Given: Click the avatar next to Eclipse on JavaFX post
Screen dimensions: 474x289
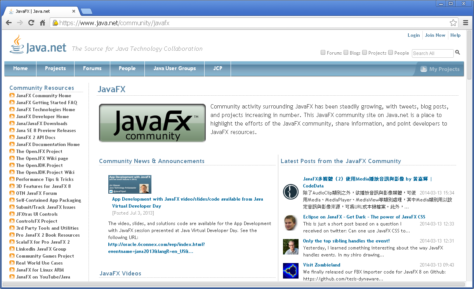Looking at the screenshot, I should click(x=291, y=223).
